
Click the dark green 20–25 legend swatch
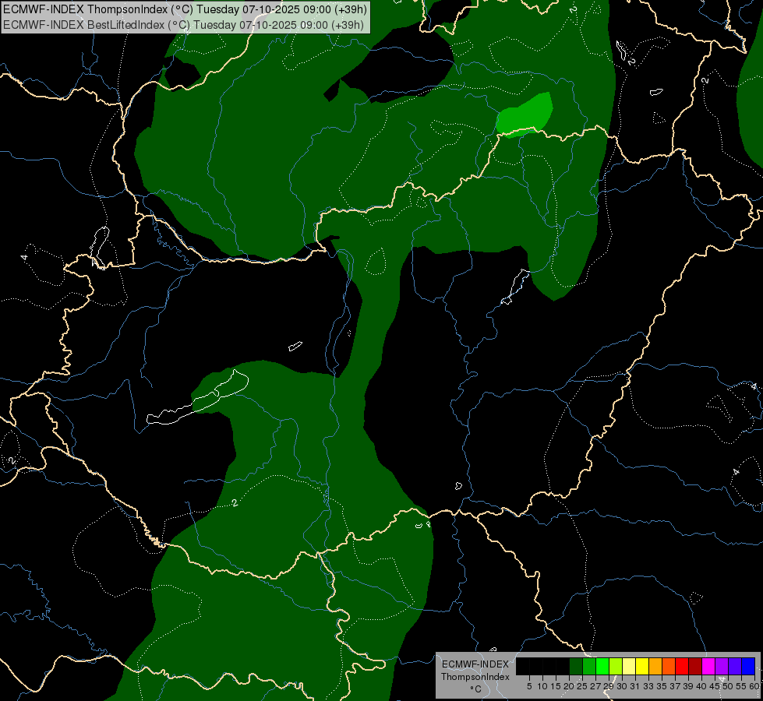coord(576,666)
